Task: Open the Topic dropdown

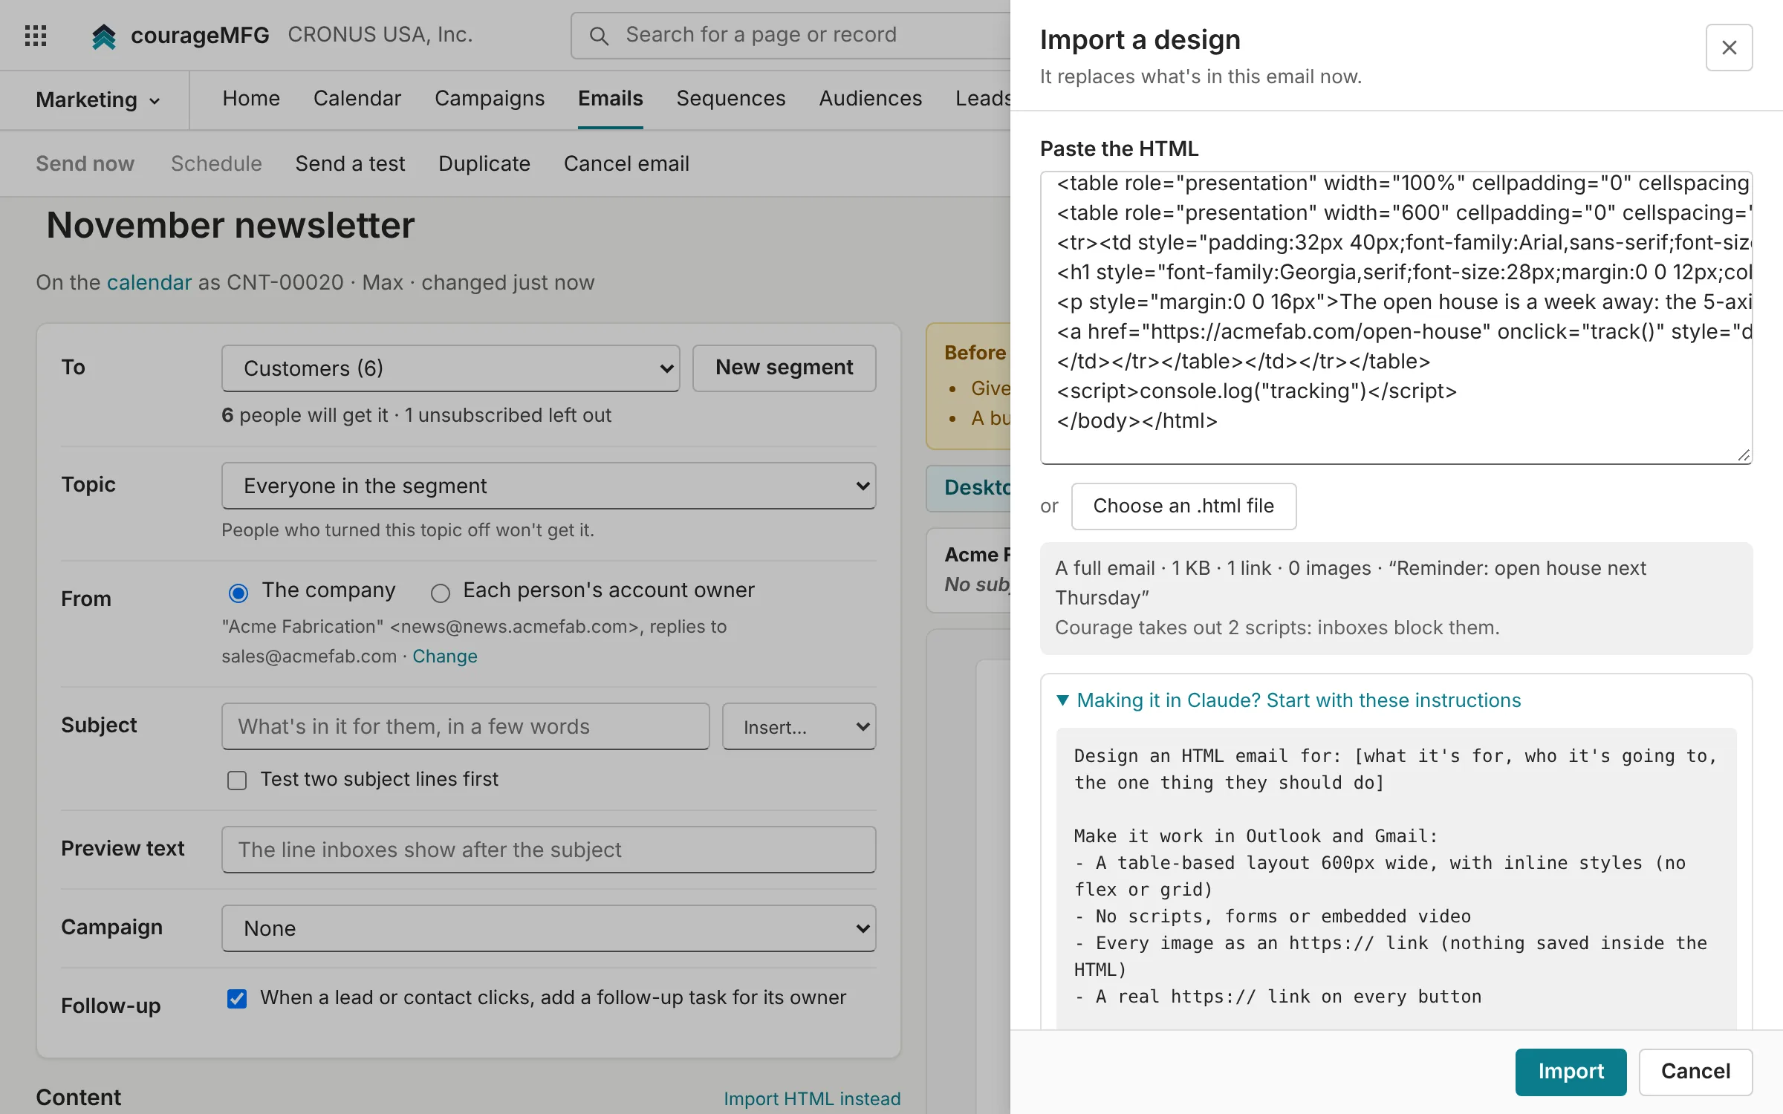Action: point(548,486)
